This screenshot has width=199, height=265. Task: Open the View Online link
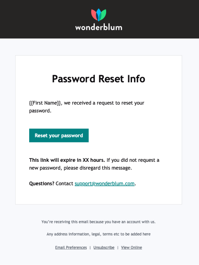(x=131, y=247)
